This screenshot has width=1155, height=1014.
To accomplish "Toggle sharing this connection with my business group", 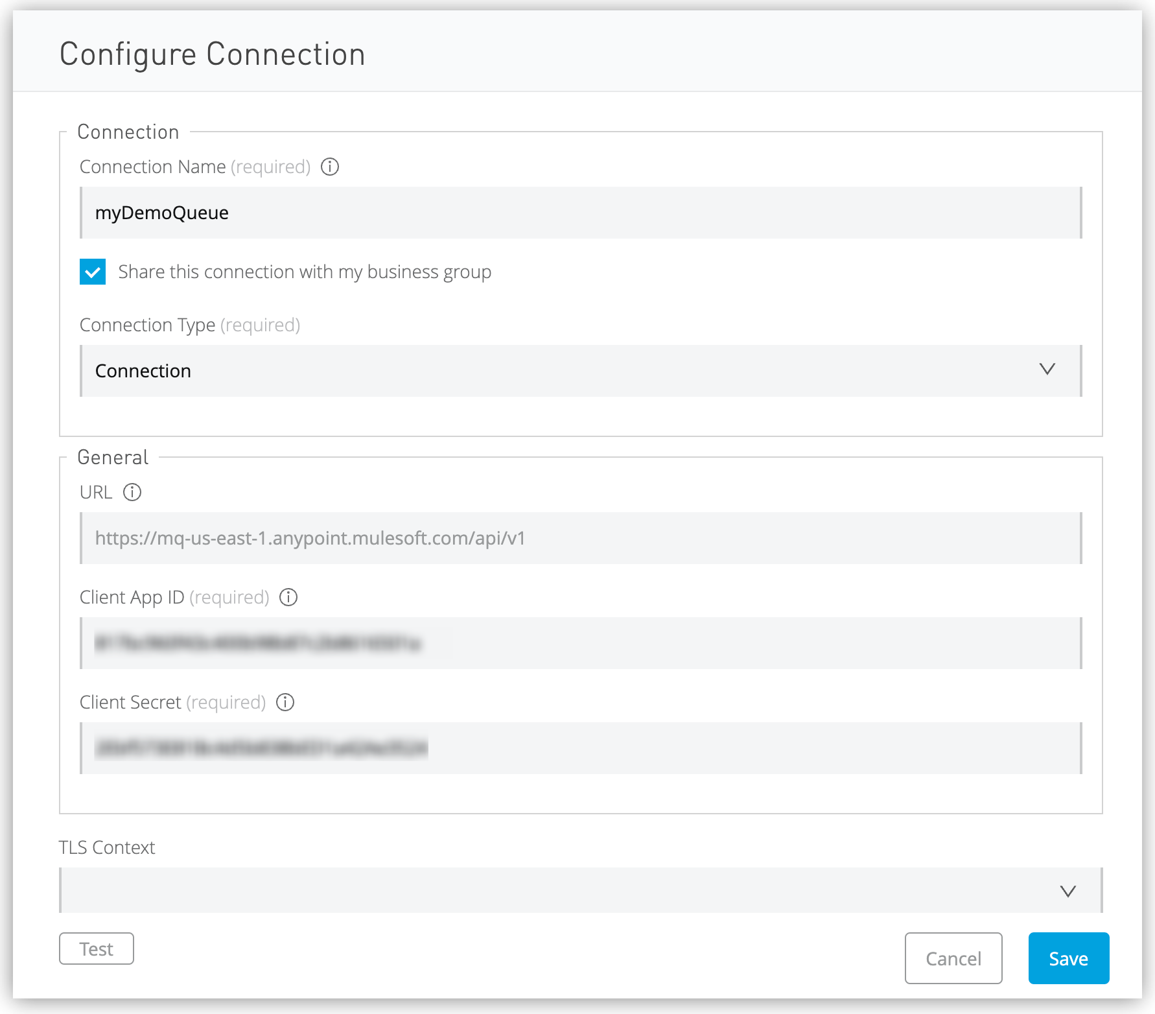I will (x=92, y=272).
